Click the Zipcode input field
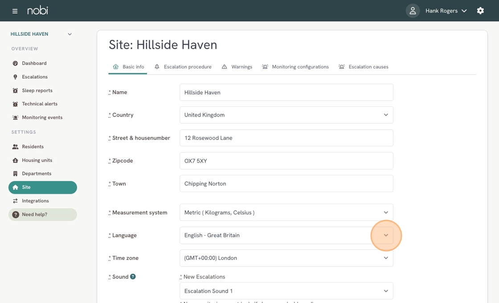Screen dimensions: 499x303 tap(286, 161)
